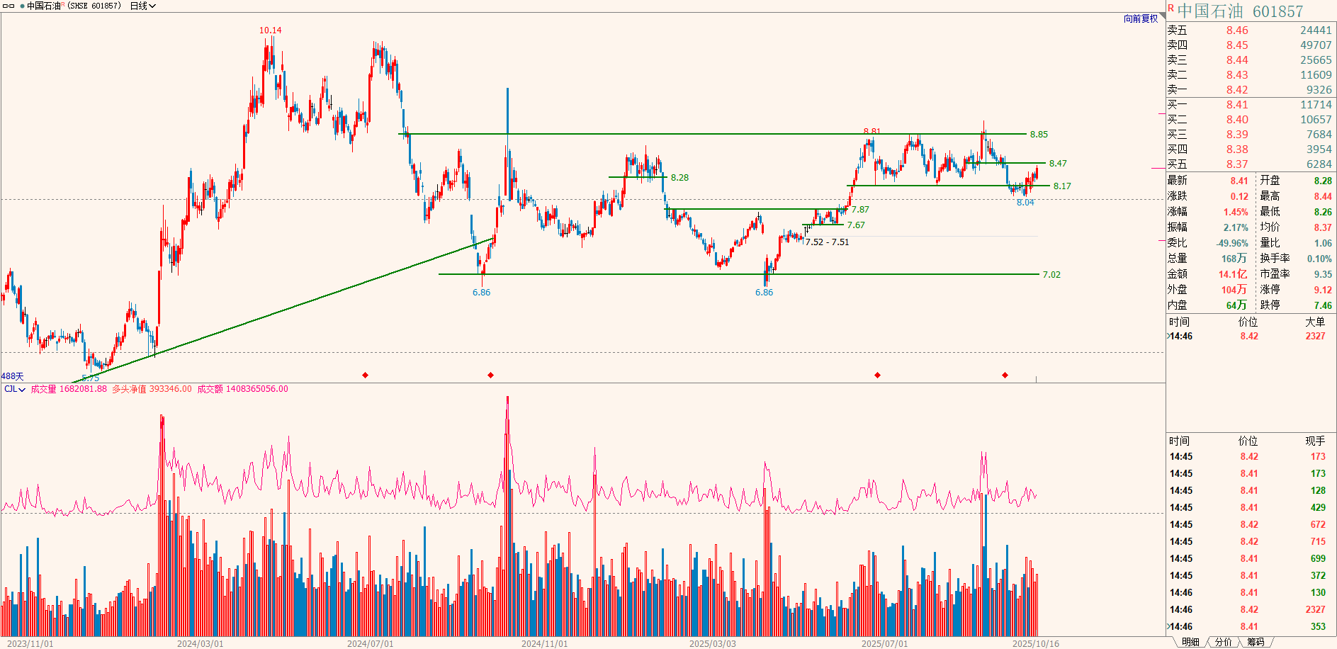Screen dimensions: 1337x649
Task: Click the 跌停 price 7.46
Action: pyautogui.click(x=1323, y=305)
